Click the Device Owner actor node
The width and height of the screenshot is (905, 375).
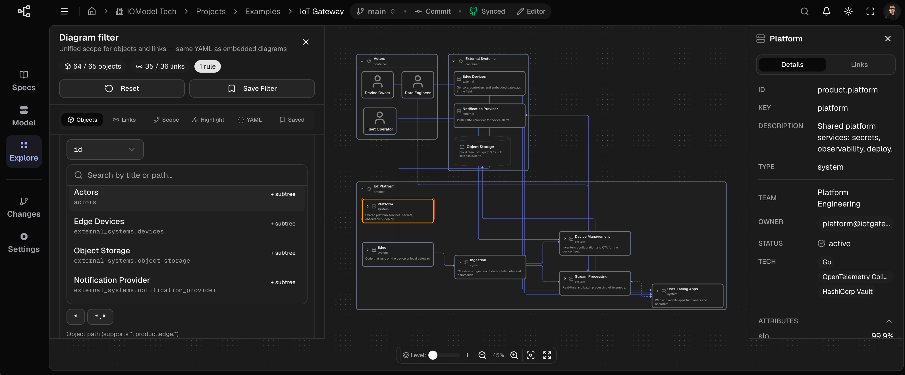(x=377, y=85)
